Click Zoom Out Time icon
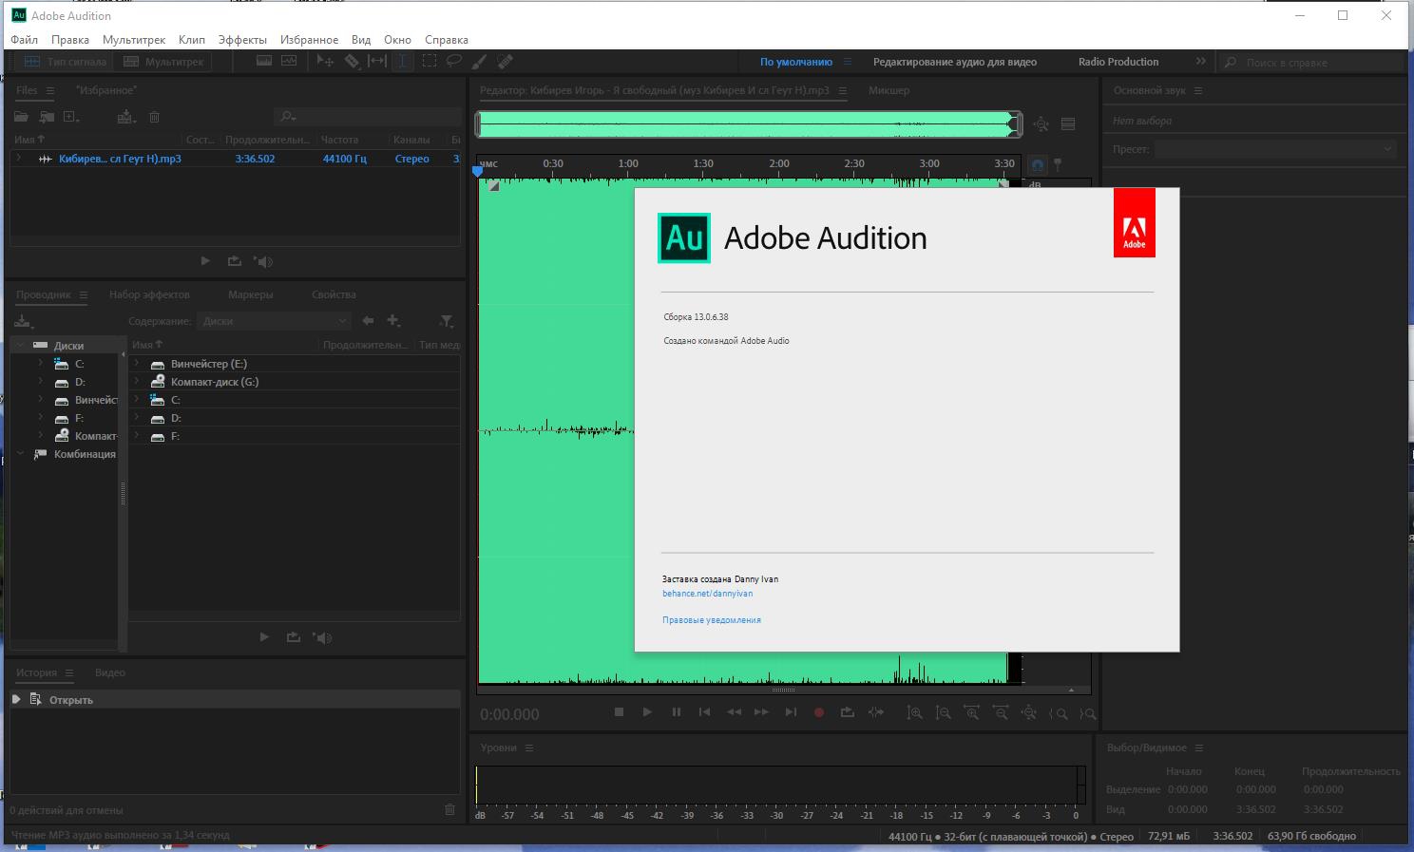 [1000, 712]
